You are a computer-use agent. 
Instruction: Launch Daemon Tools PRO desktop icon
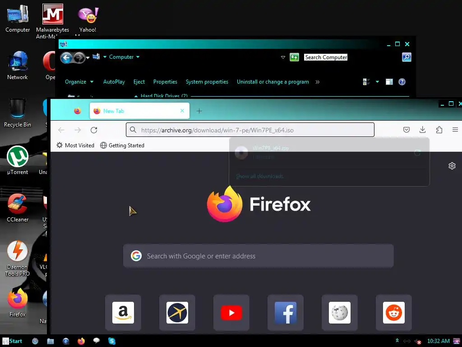coord(18,258)
